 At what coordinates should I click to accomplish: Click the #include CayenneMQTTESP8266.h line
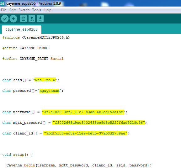(36, 38)
